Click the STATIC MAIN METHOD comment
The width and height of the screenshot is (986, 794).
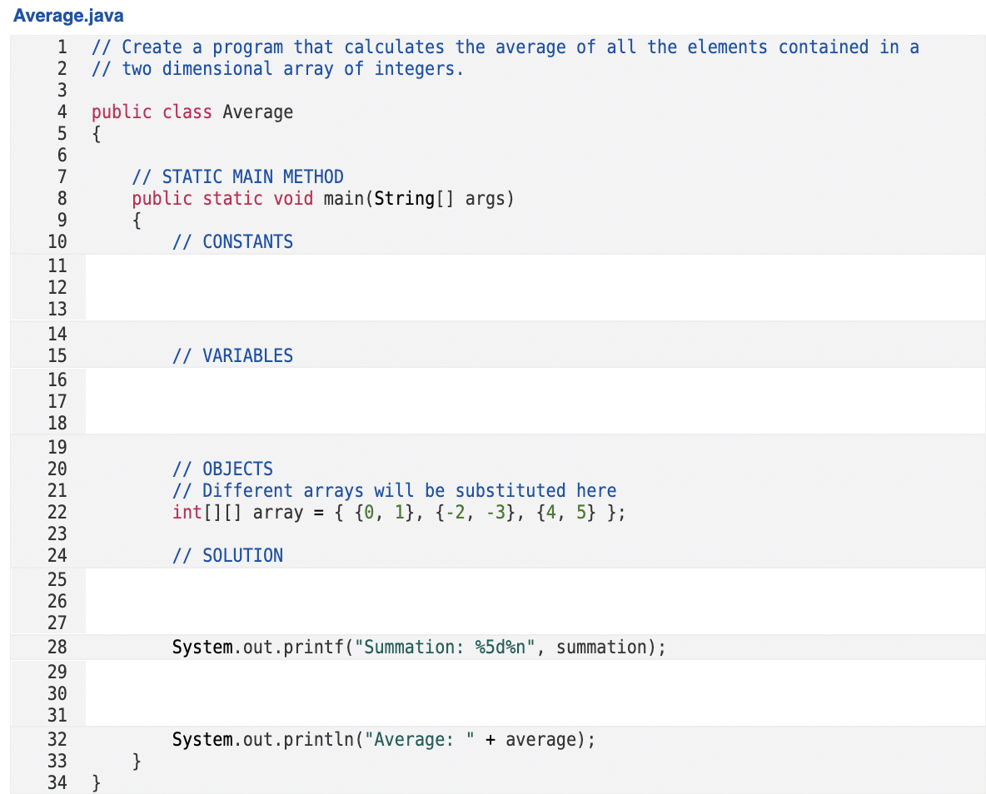tap(237, 176)
